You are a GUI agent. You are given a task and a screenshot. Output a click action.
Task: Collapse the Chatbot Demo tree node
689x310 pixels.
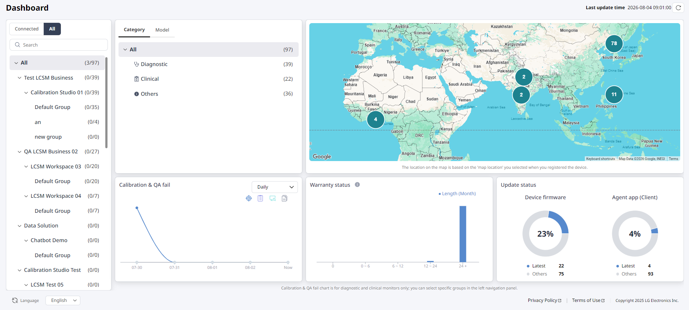pyautogui.click(x=26, y=241)
